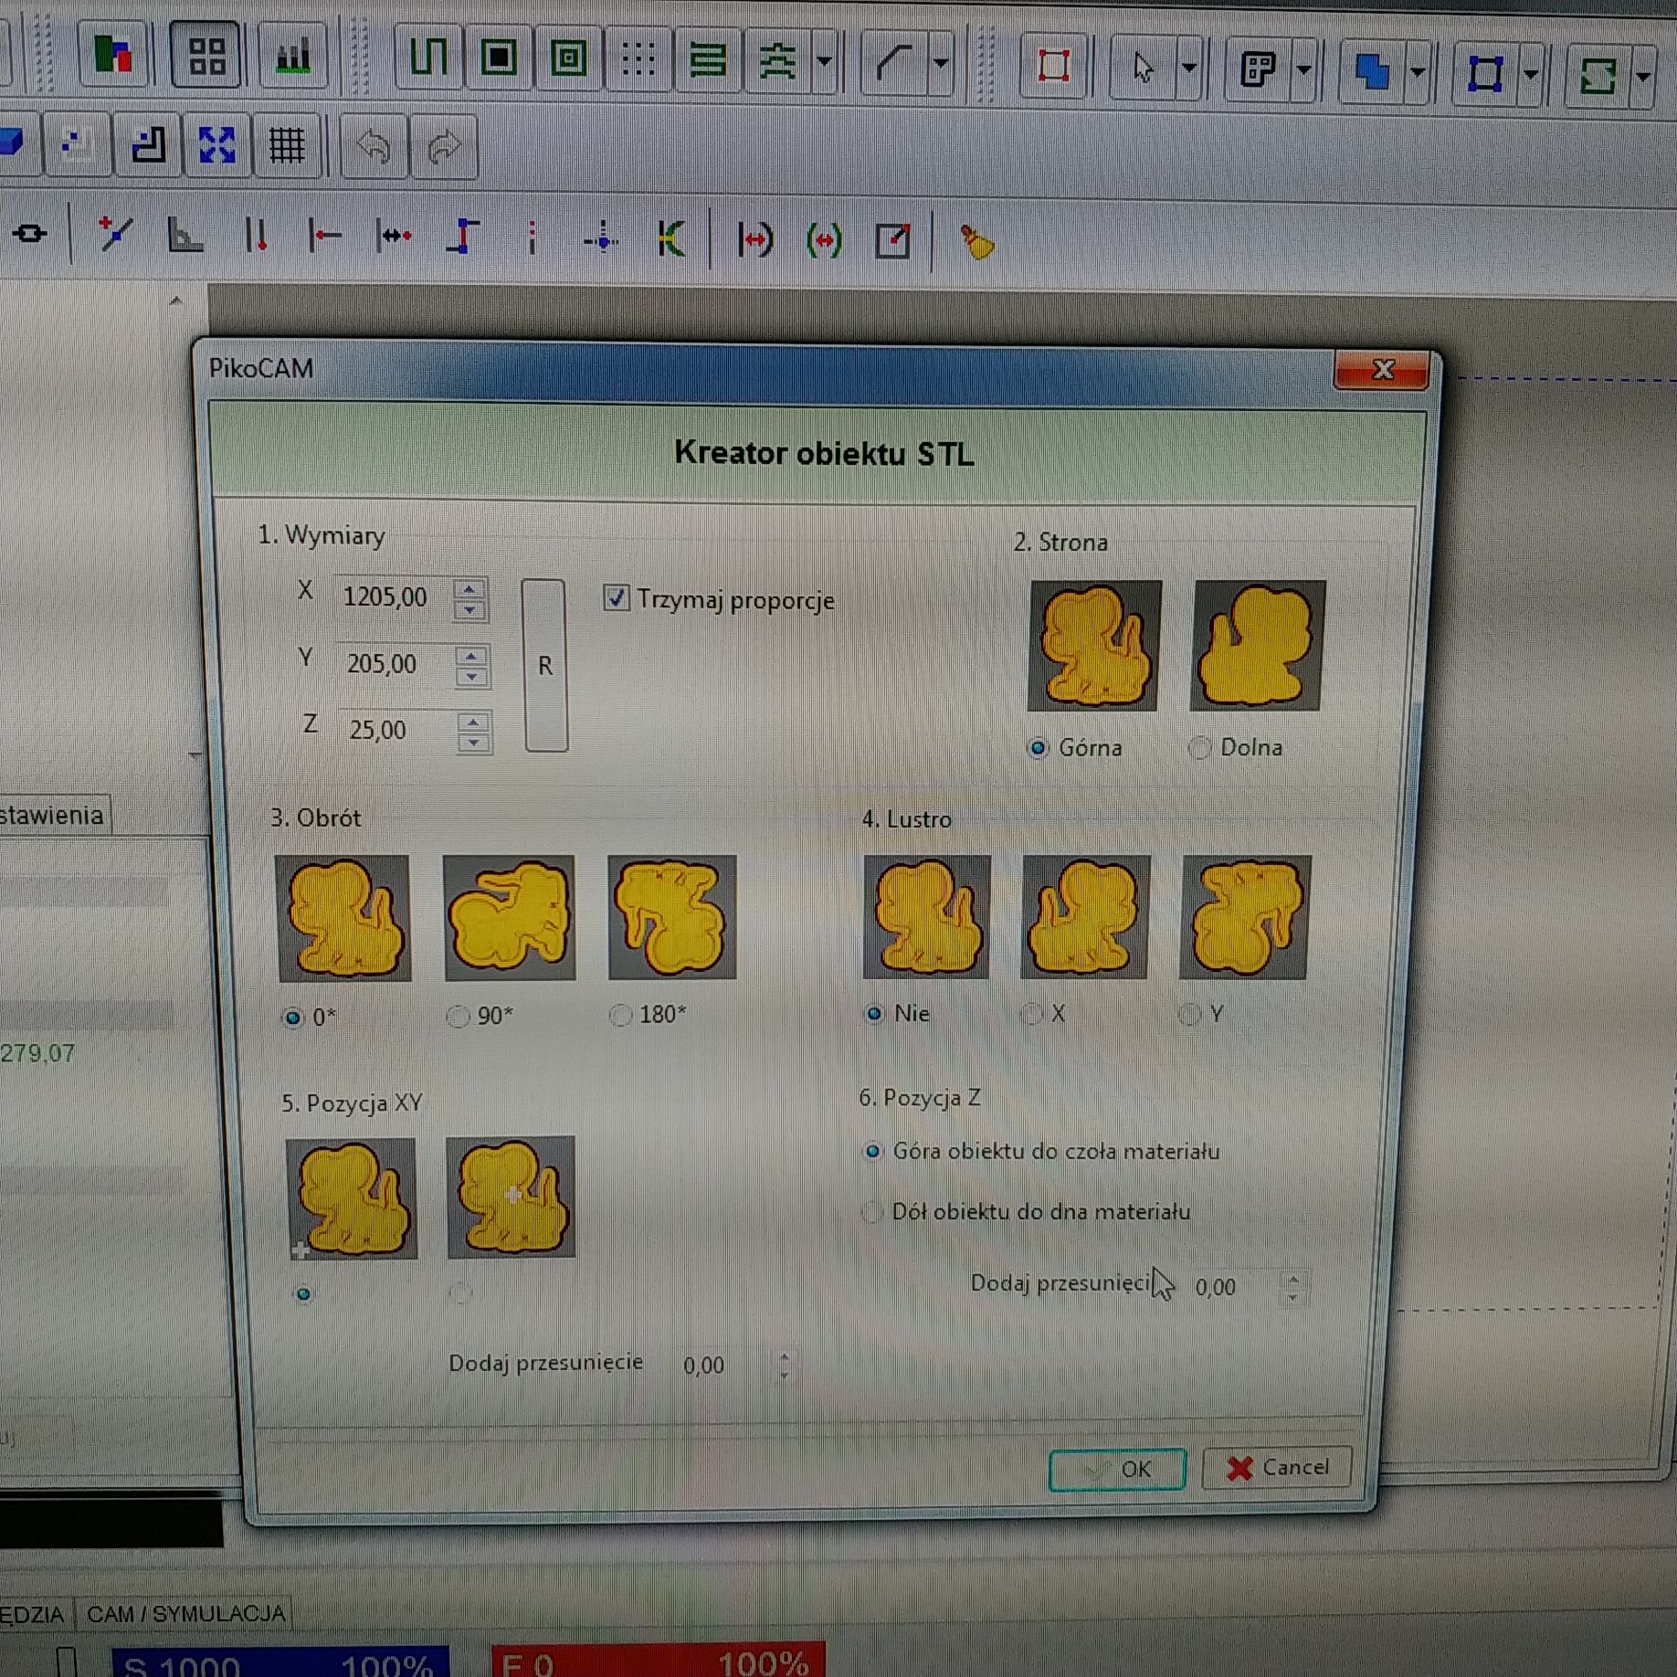The width and height of the screenshot is (1677, 1677).
Task: Select the corner XY position radio button
Action: tap(303, 1293)
